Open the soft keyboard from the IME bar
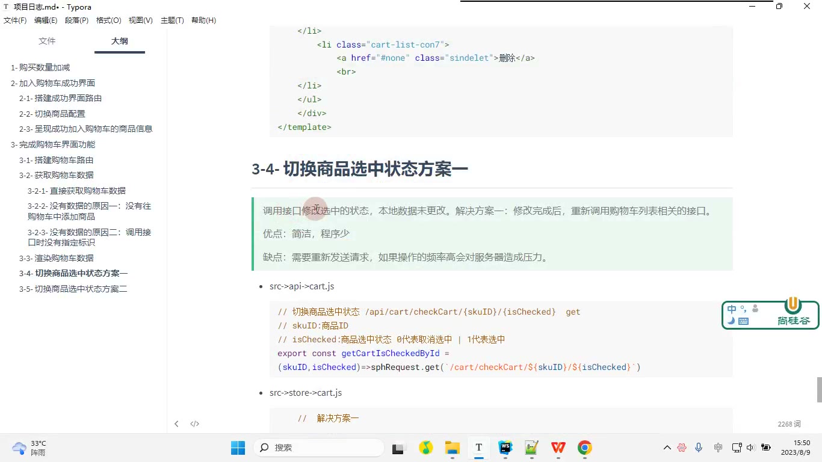Image resolution: width=822 pixels, height=462 pixels. (743, 322)
